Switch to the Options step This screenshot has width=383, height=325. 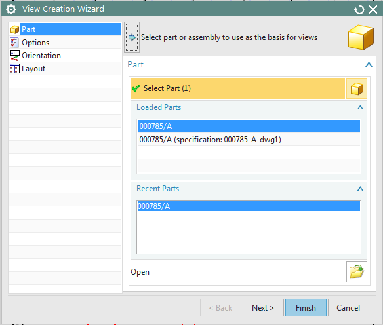(x=35, y=43)
